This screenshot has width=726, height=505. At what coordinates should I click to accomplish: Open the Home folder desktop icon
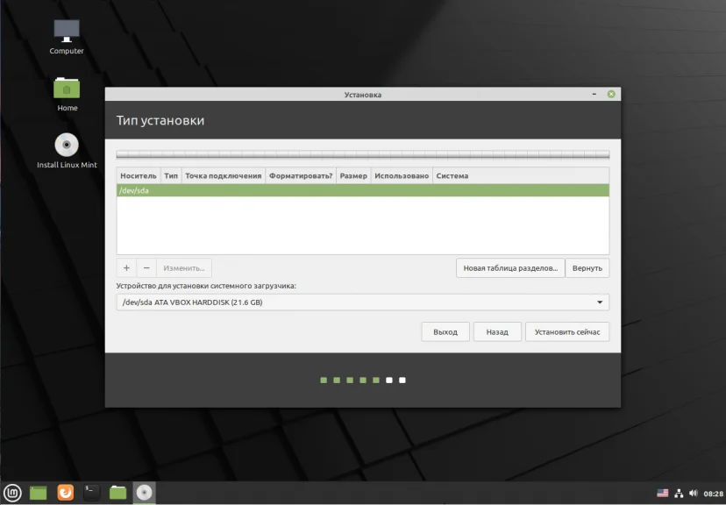tap(67, 94)
